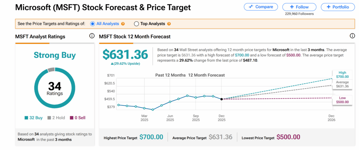Click help icon next to Top Analysts
359x150 pixels.
(x=169, y=24)
